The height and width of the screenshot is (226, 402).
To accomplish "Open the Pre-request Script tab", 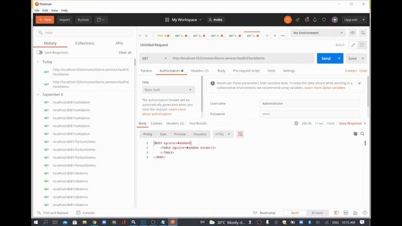I will coord(246,71).
